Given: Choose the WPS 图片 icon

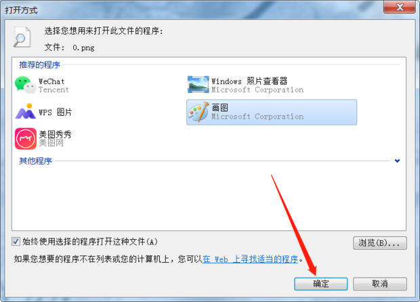Looking at the screenshot, I should click(26, 111).
